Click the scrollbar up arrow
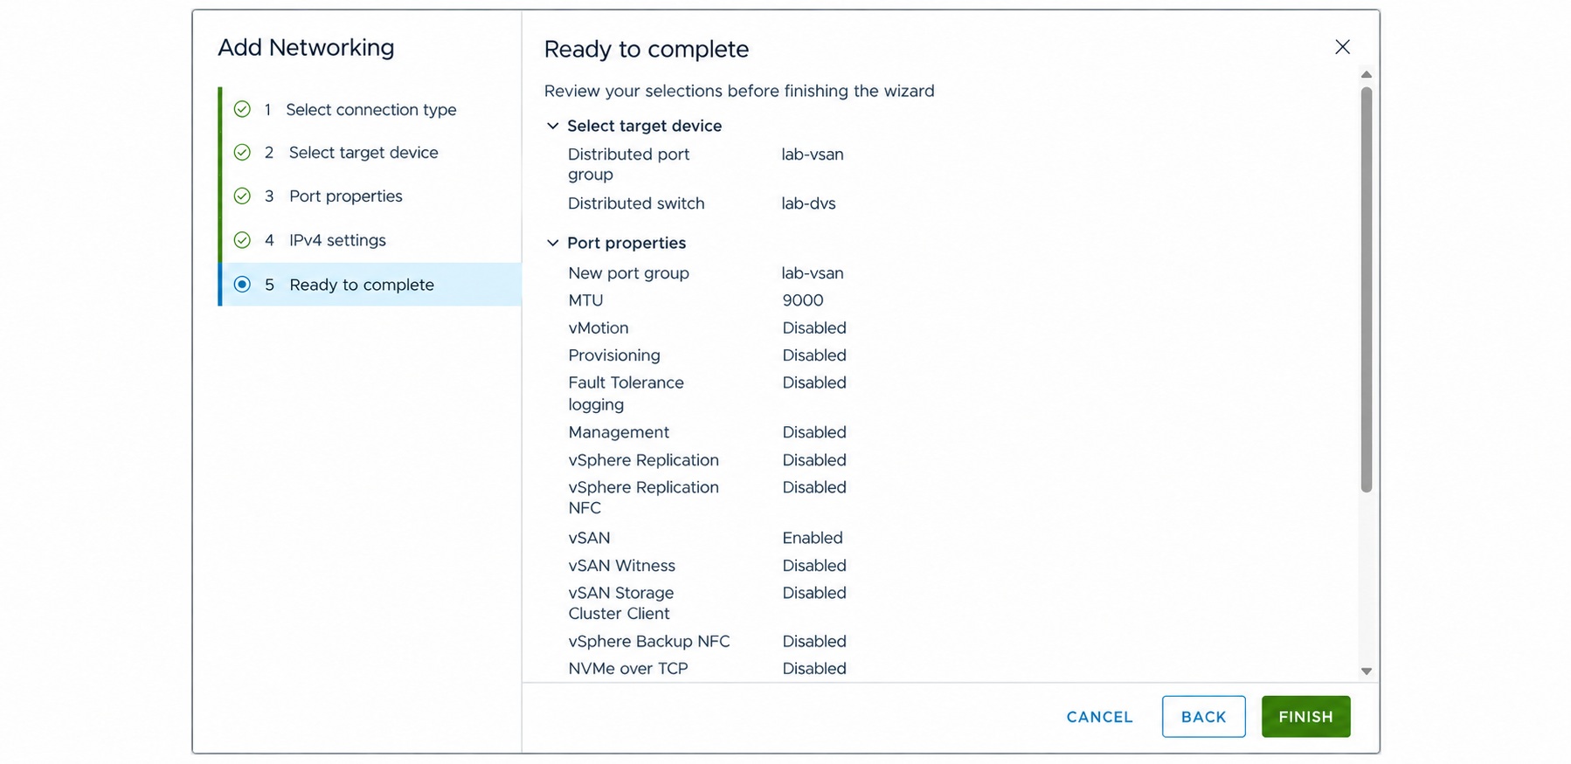 coord(1367,74)
